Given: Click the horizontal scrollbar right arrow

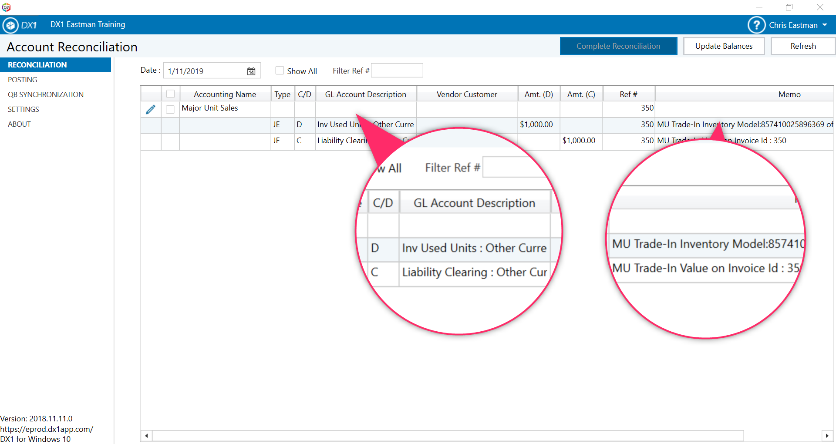Looking at the screenshot, I should [827, 436].
